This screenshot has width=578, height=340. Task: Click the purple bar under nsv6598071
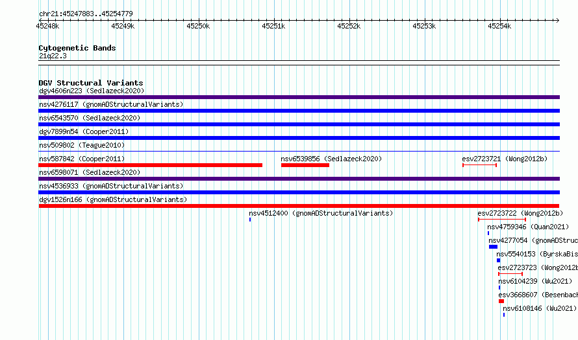coord(299,179)
